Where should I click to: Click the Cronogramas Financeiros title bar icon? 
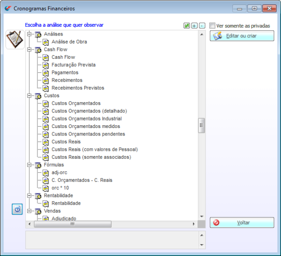[8, 8]
